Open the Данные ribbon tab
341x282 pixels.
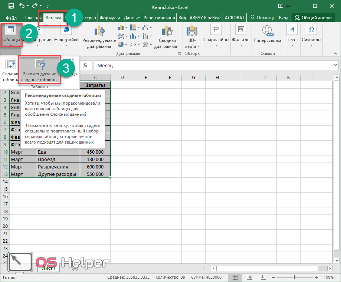click(132, 17)
